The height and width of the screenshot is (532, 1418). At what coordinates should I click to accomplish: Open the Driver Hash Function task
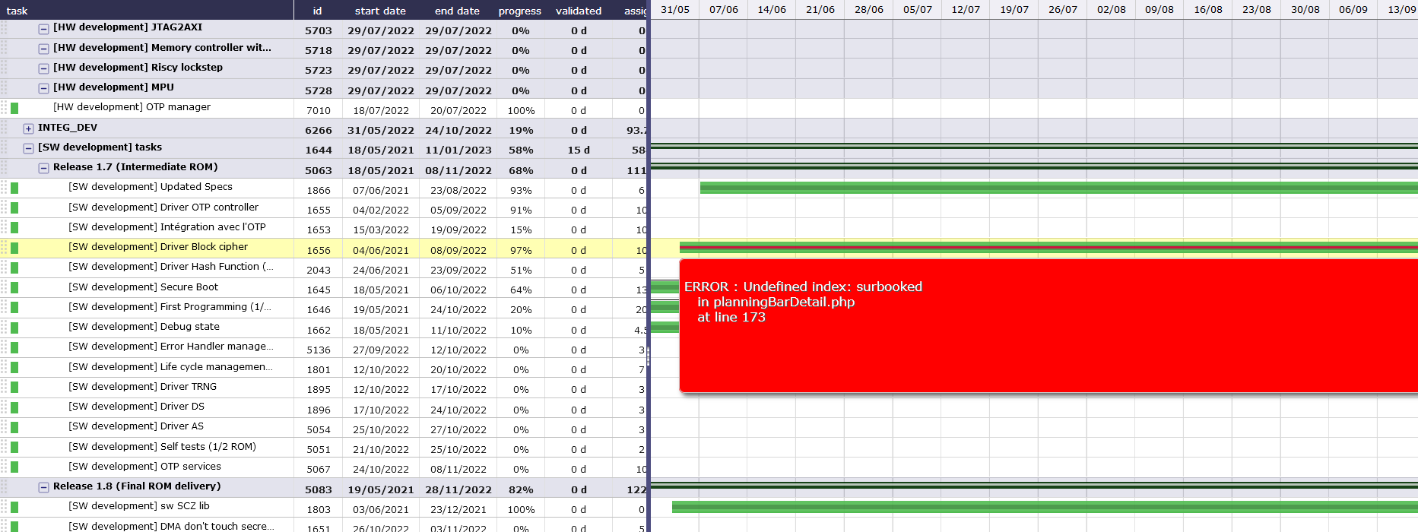[170, 267]
